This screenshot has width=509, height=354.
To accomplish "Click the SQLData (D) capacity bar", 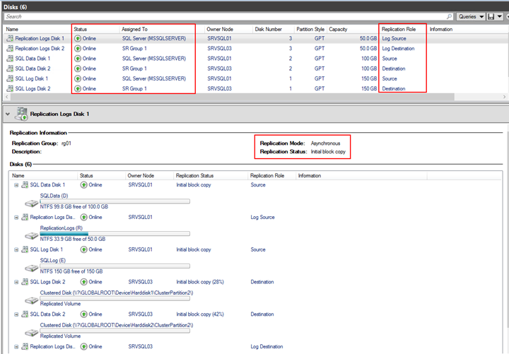I will (x=115, y=201).
